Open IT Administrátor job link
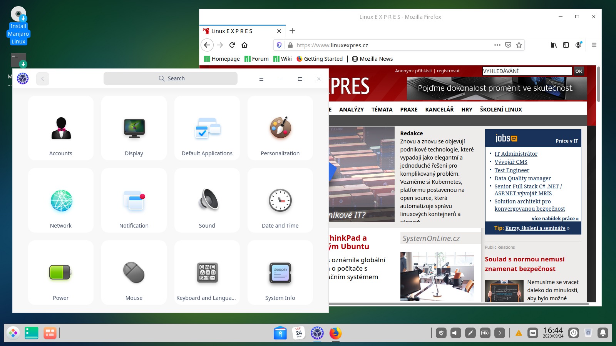616x346 pixels. point(516,154)
